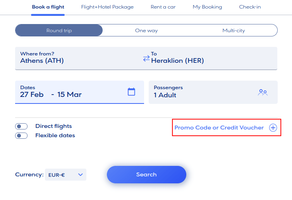Screen dimensions: 292x200
Task: Open the calendar icon in Dates field
Action: [131, 92]
